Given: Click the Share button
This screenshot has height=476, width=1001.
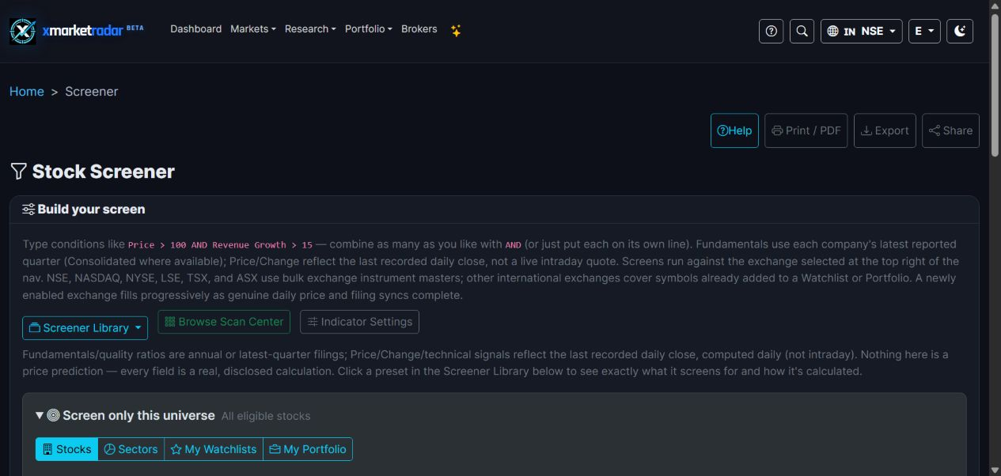Looking at the screenshot, I should pyautogui.click(x=950, y=130).
